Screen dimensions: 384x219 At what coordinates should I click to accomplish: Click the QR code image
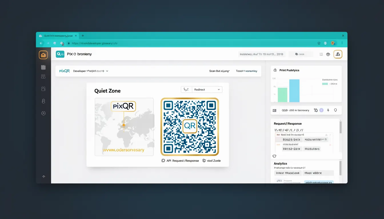pos(190,127)
